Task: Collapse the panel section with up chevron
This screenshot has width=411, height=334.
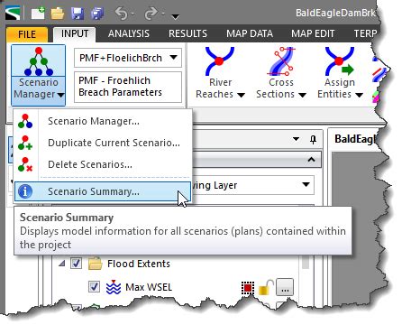Action: (311, 160)
